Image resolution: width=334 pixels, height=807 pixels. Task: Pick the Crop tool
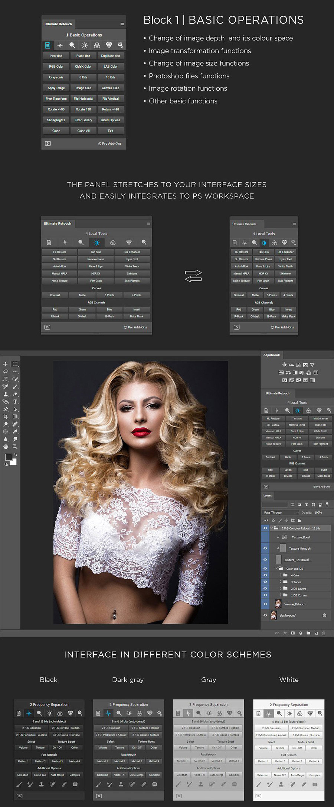pos(6,417)
